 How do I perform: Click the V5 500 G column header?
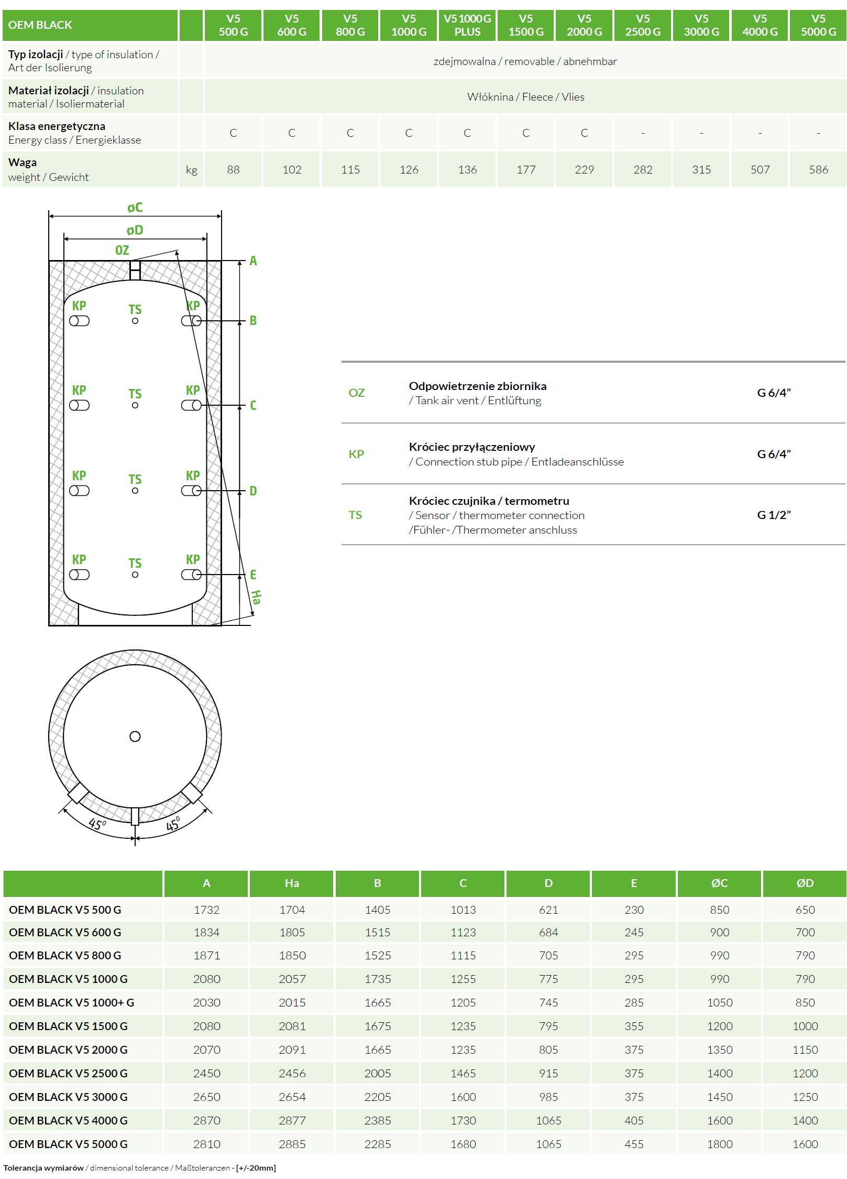[233, 25]
